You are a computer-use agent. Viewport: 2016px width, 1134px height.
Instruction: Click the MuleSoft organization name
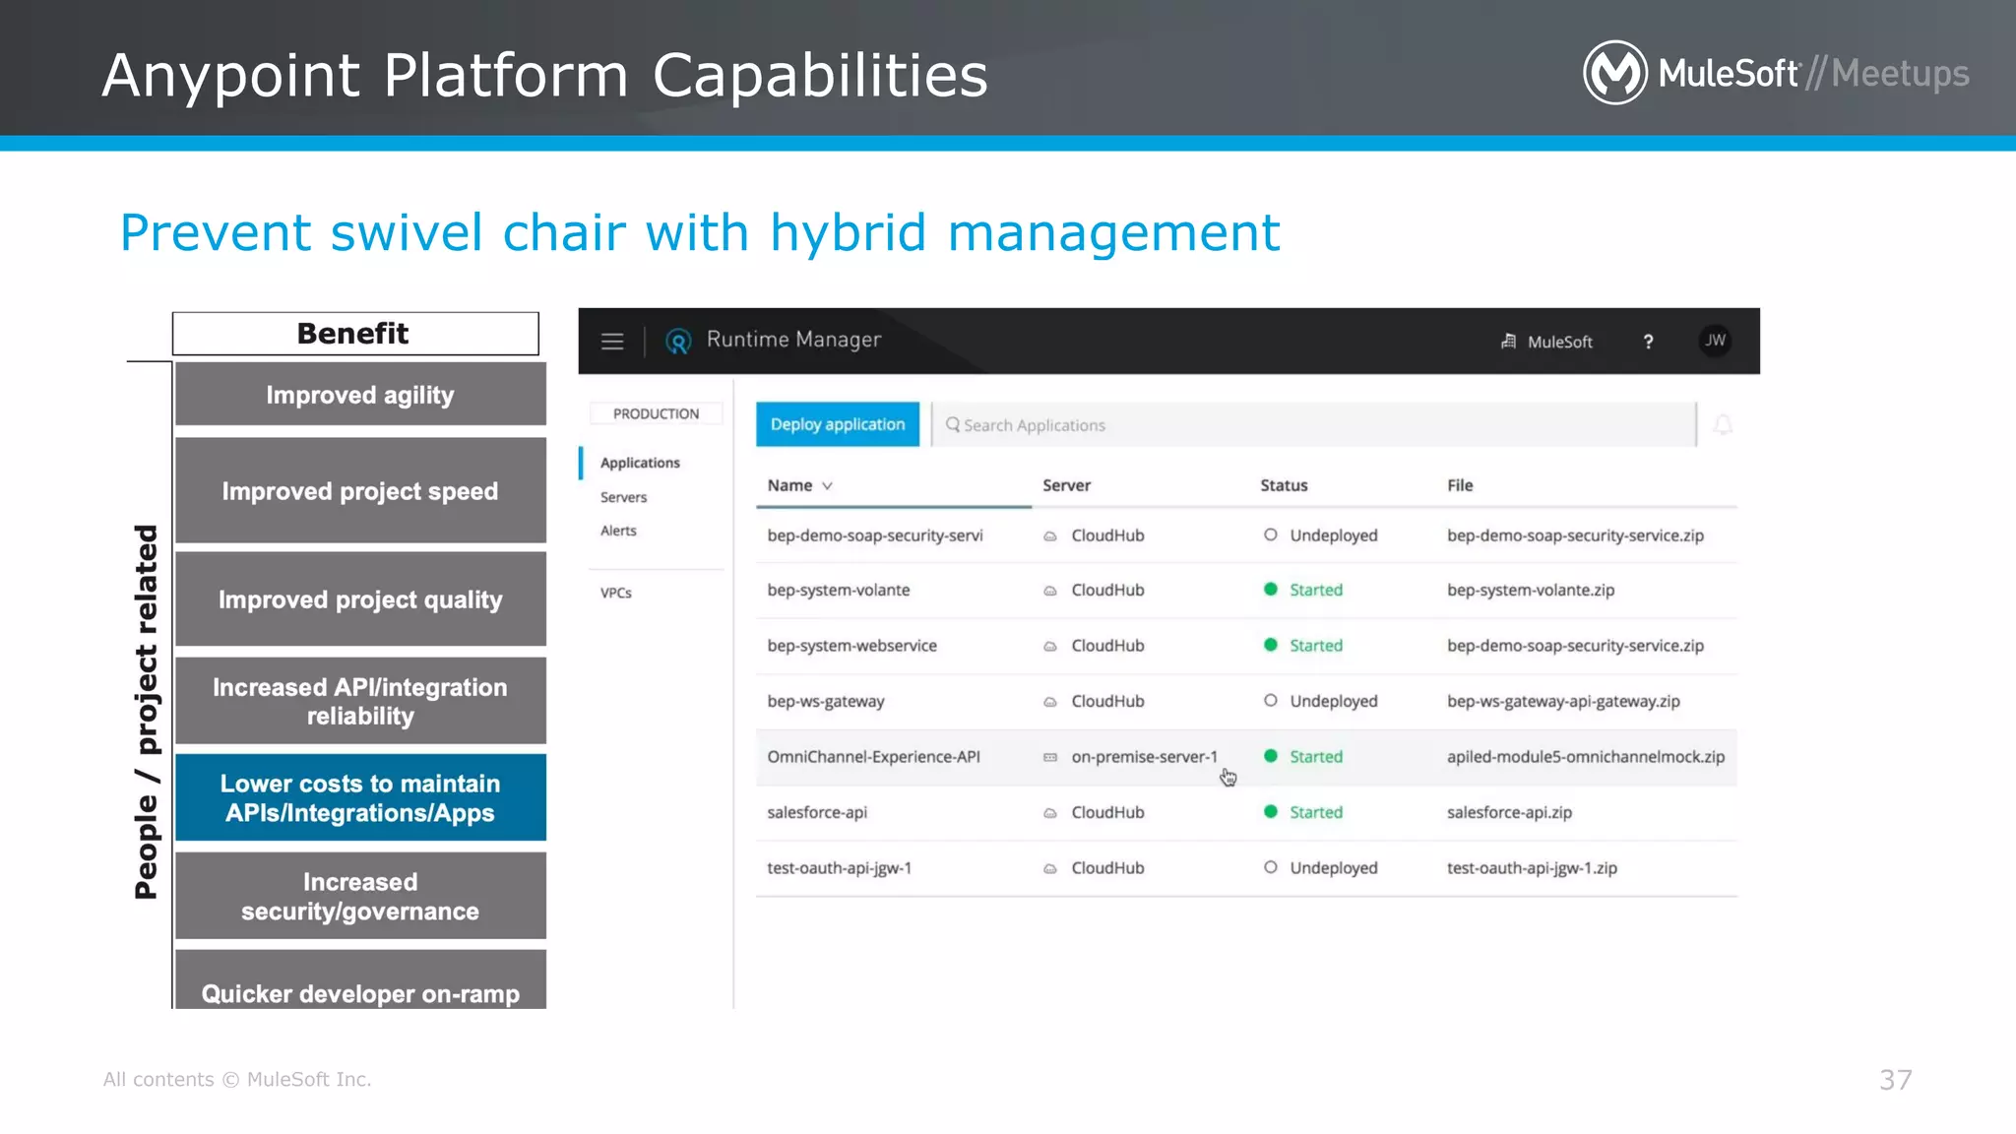pyautogui.click(x=1560, y=342)
